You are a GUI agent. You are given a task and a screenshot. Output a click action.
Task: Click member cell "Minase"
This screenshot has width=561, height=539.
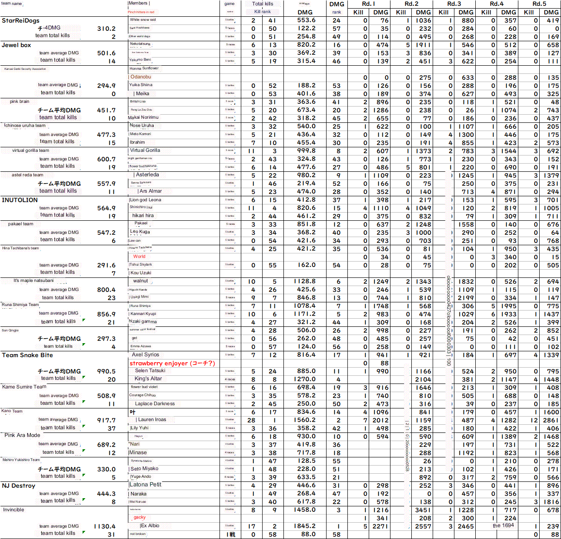tap(138, 452)
